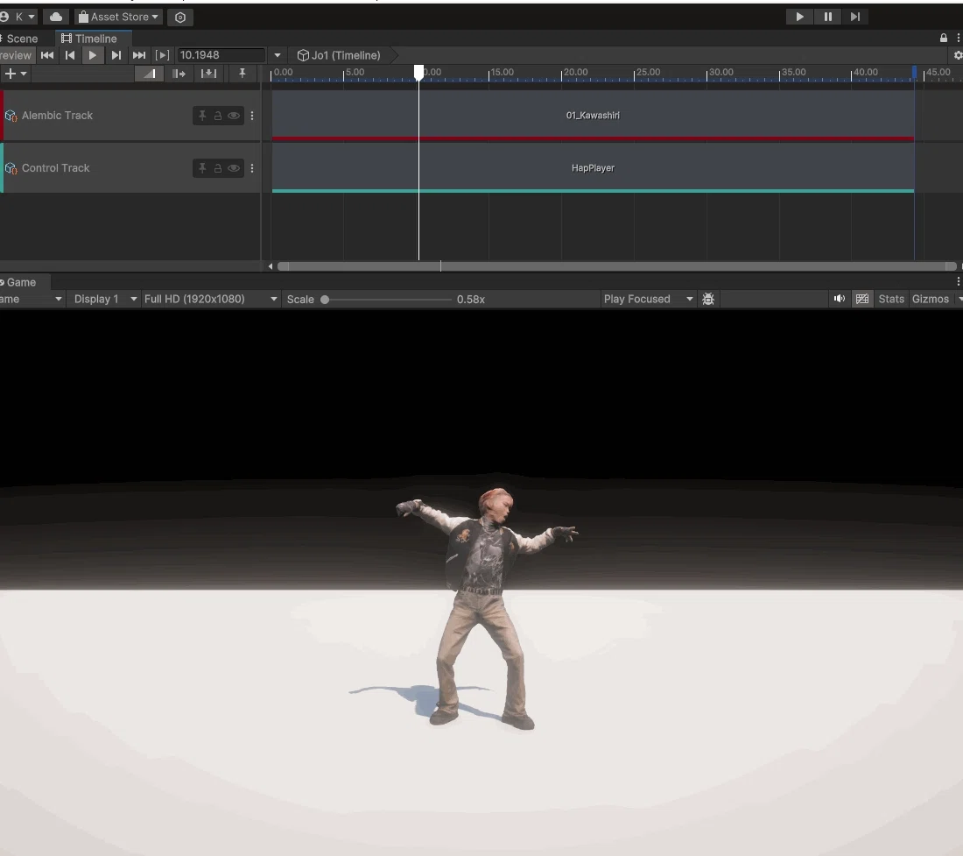Select the HapPlayer clip
Screen dimensions: 963x856
[x=593, y=167]
